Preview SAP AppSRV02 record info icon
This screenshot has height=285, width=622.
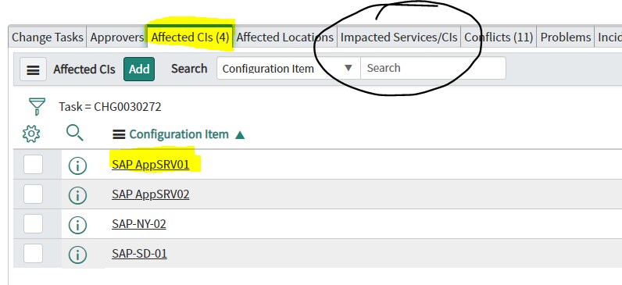[77, 195]
